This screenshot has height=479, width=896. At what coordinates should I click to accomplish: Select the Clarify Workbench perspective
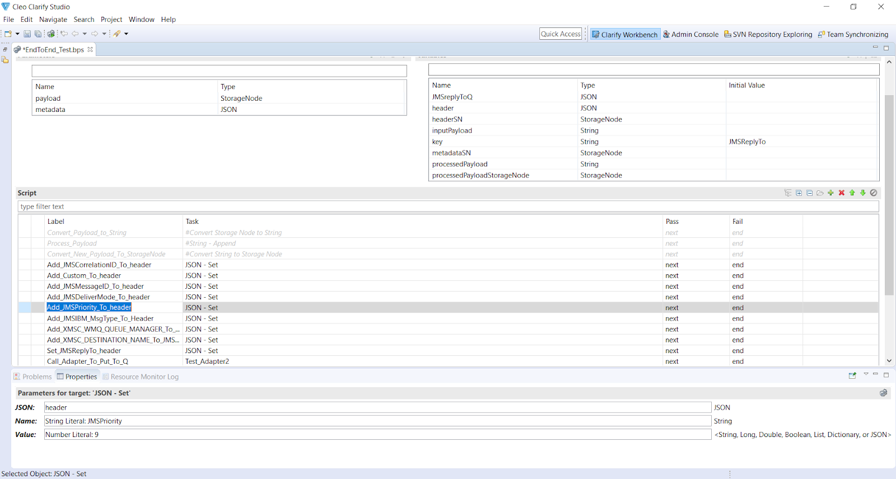(625, 34)
